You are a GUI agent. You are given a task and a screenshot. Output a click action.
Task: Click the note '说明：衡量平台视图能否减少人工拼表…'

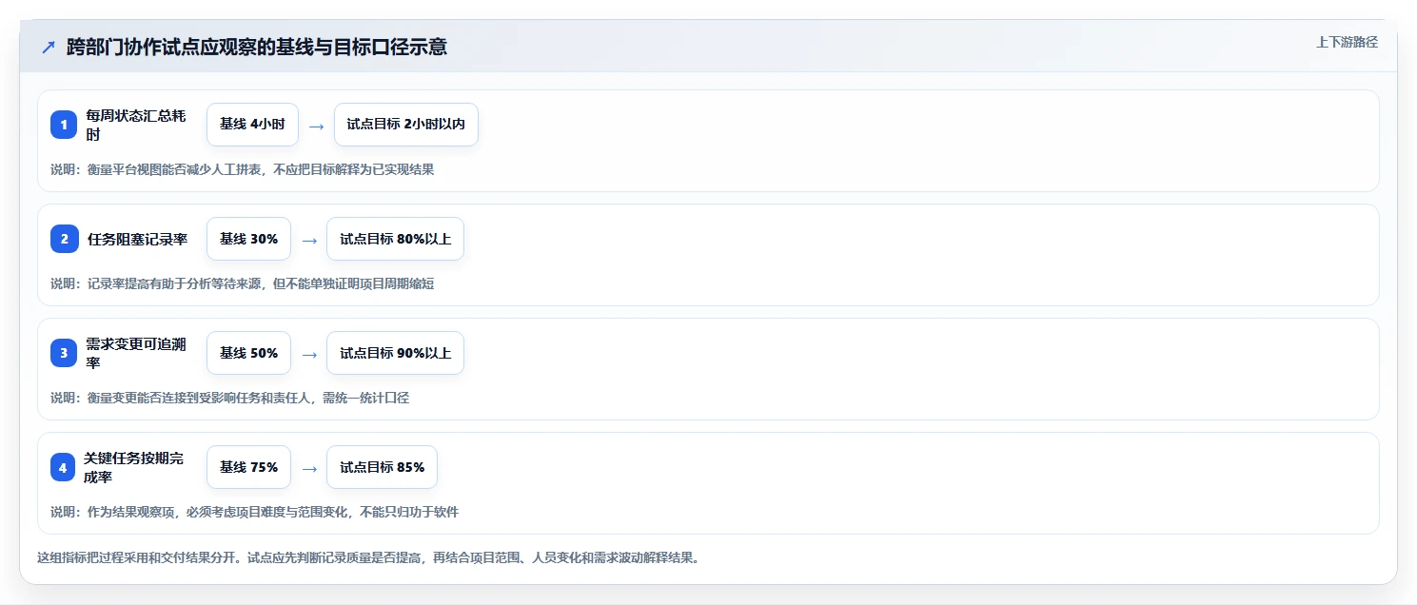pyautogui.click(x=243, y=169)
